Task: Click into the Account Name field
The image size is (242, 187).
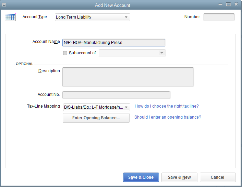Action: coord(114,43)
